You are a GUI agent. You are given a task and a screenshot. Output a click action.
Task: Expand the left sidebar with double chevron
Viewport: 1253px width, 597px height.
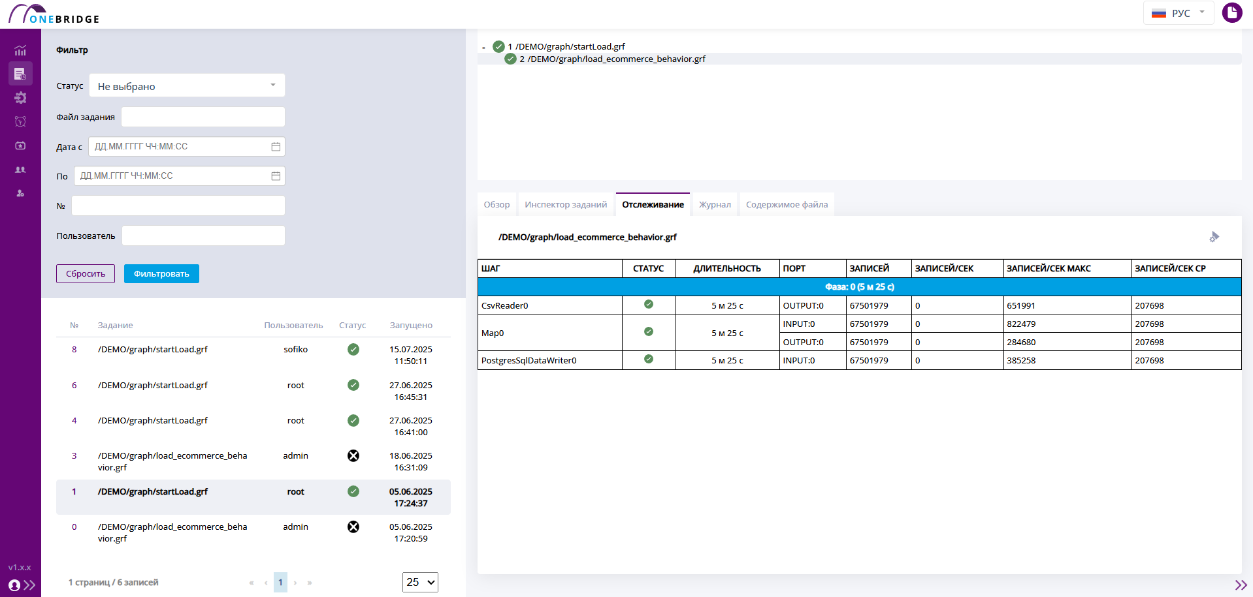point(29,585)
